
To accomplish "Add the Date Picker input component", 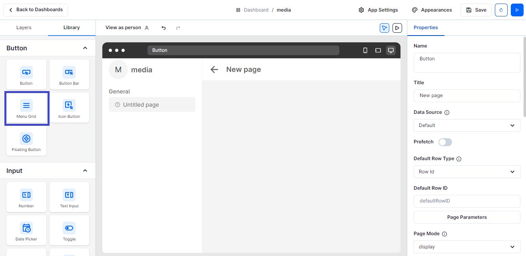I will pos(26,230).
